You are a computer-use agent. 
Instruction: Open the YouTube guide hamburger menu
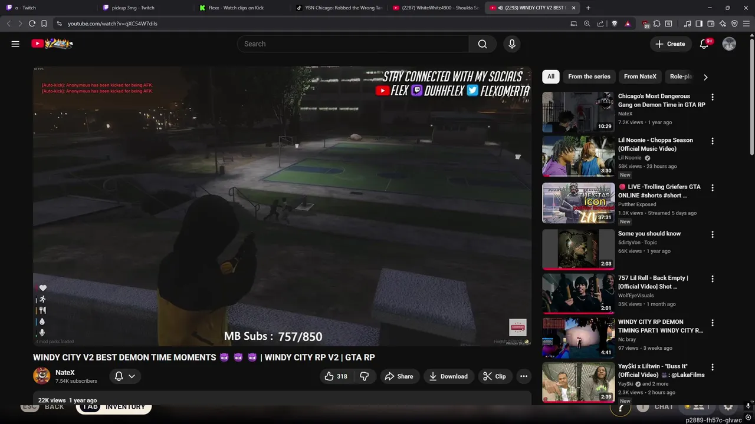click(15, 44)
